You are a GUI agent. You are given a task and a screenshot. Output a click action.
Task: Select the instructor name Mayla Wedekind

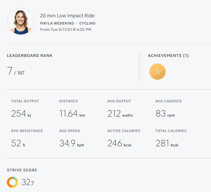click(x=57, y=23)
